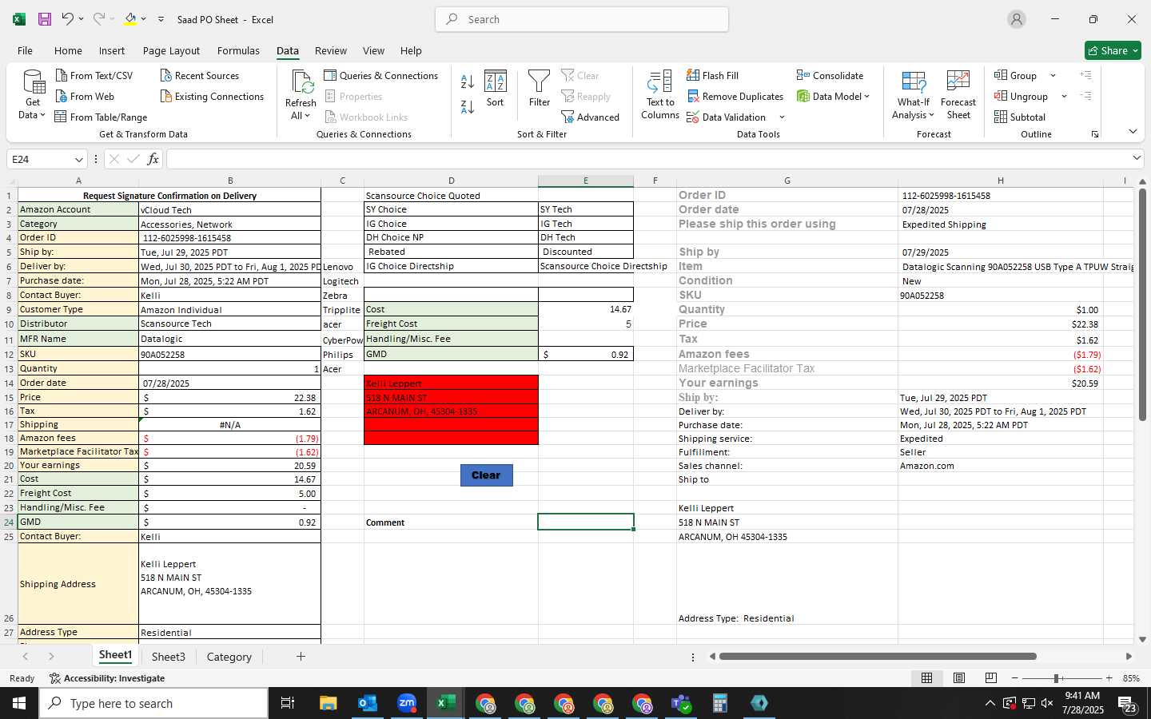Select From Table/Range
Image resolution: width=1151 pixels, height=719 pixels.
tap(101, 117)
